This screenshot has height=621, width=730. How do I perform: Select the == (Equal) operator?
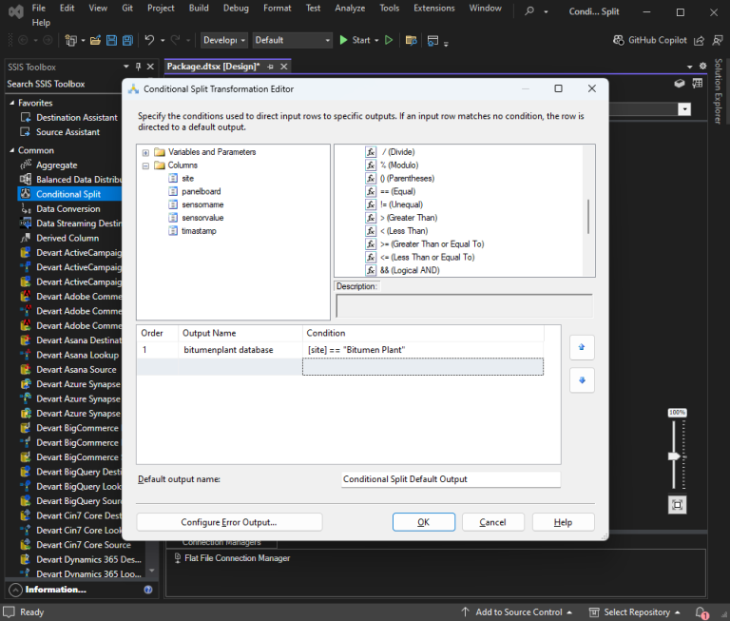pyautogui.click(x=397, y=191)
